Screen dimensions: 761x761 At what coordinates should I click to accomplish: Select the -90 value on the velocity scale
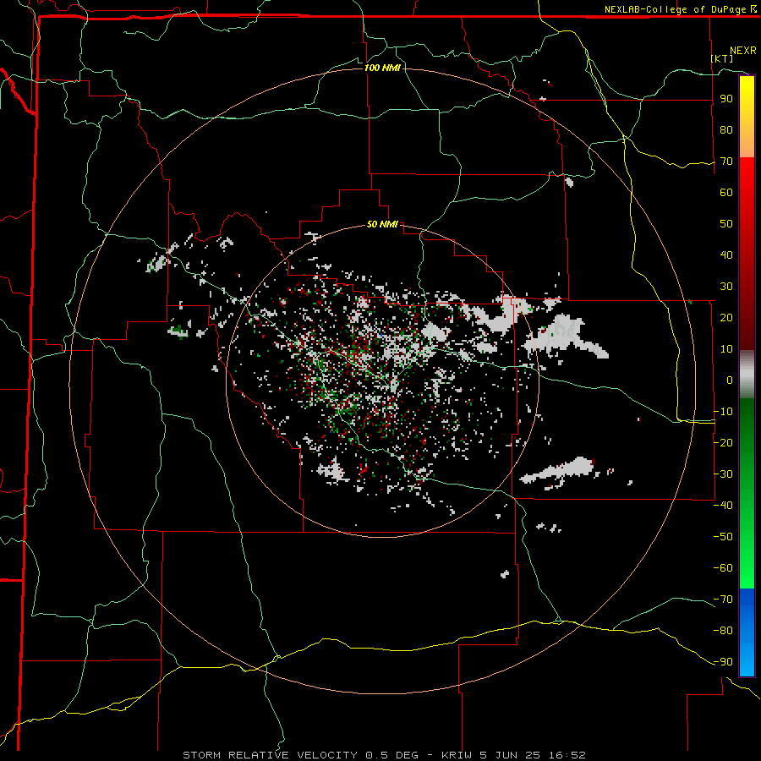tap(723, 662)
